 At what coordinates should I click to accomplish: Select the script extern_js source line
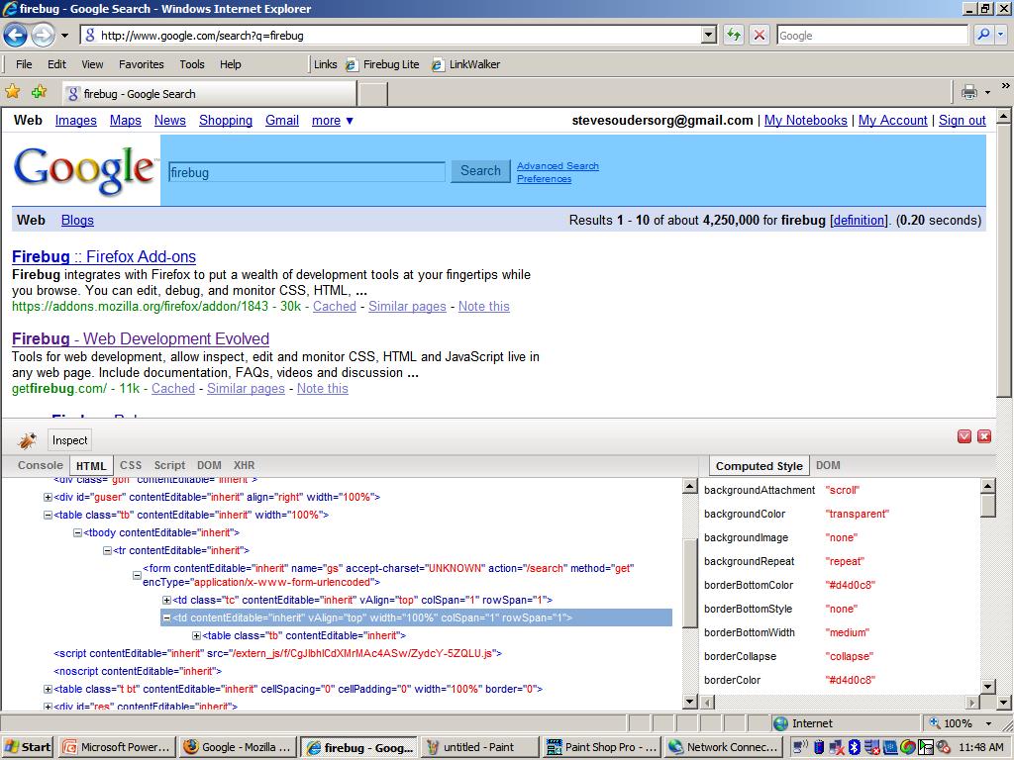(278, 653)
